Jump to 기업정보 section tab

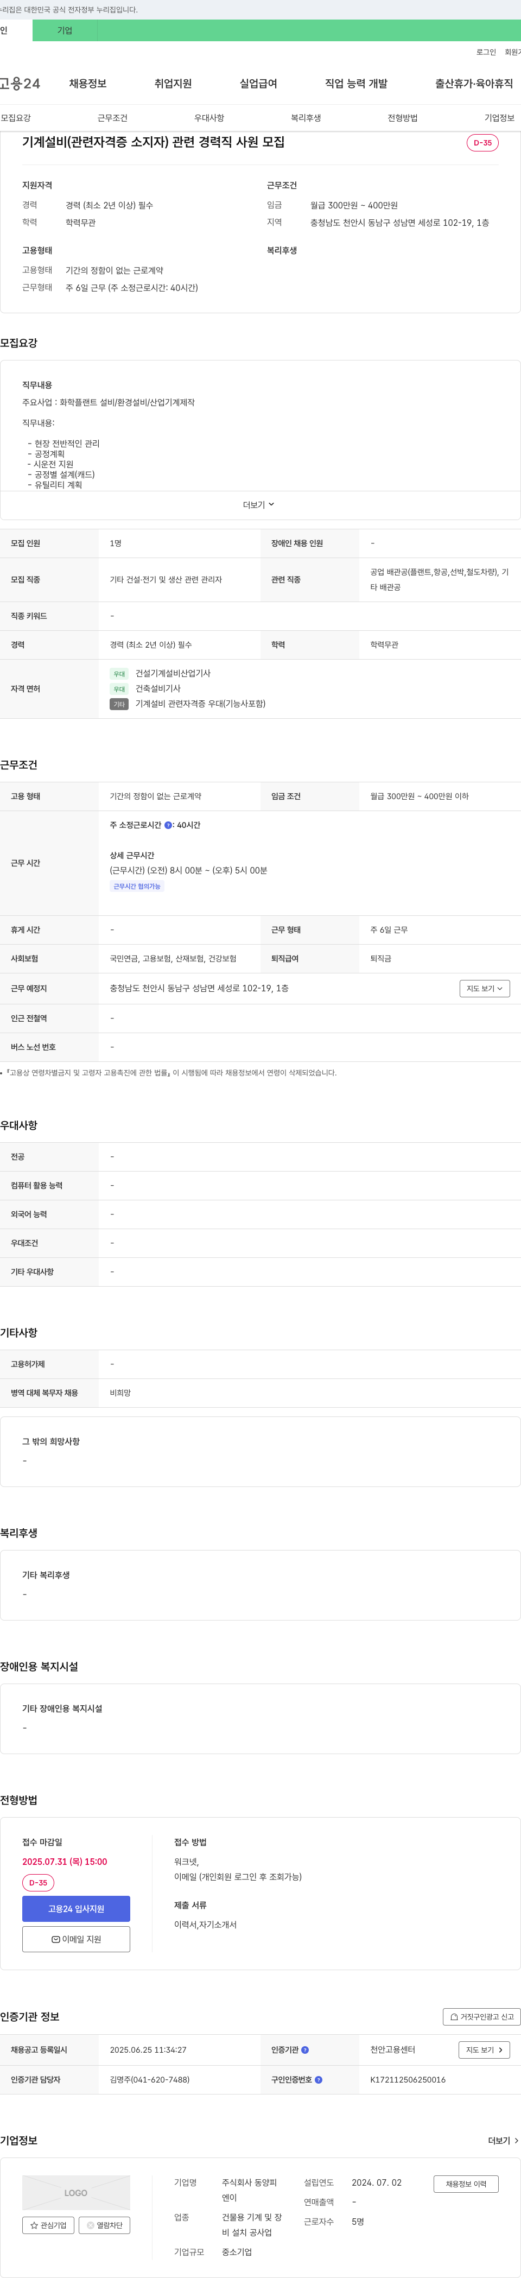pos(500,118)
